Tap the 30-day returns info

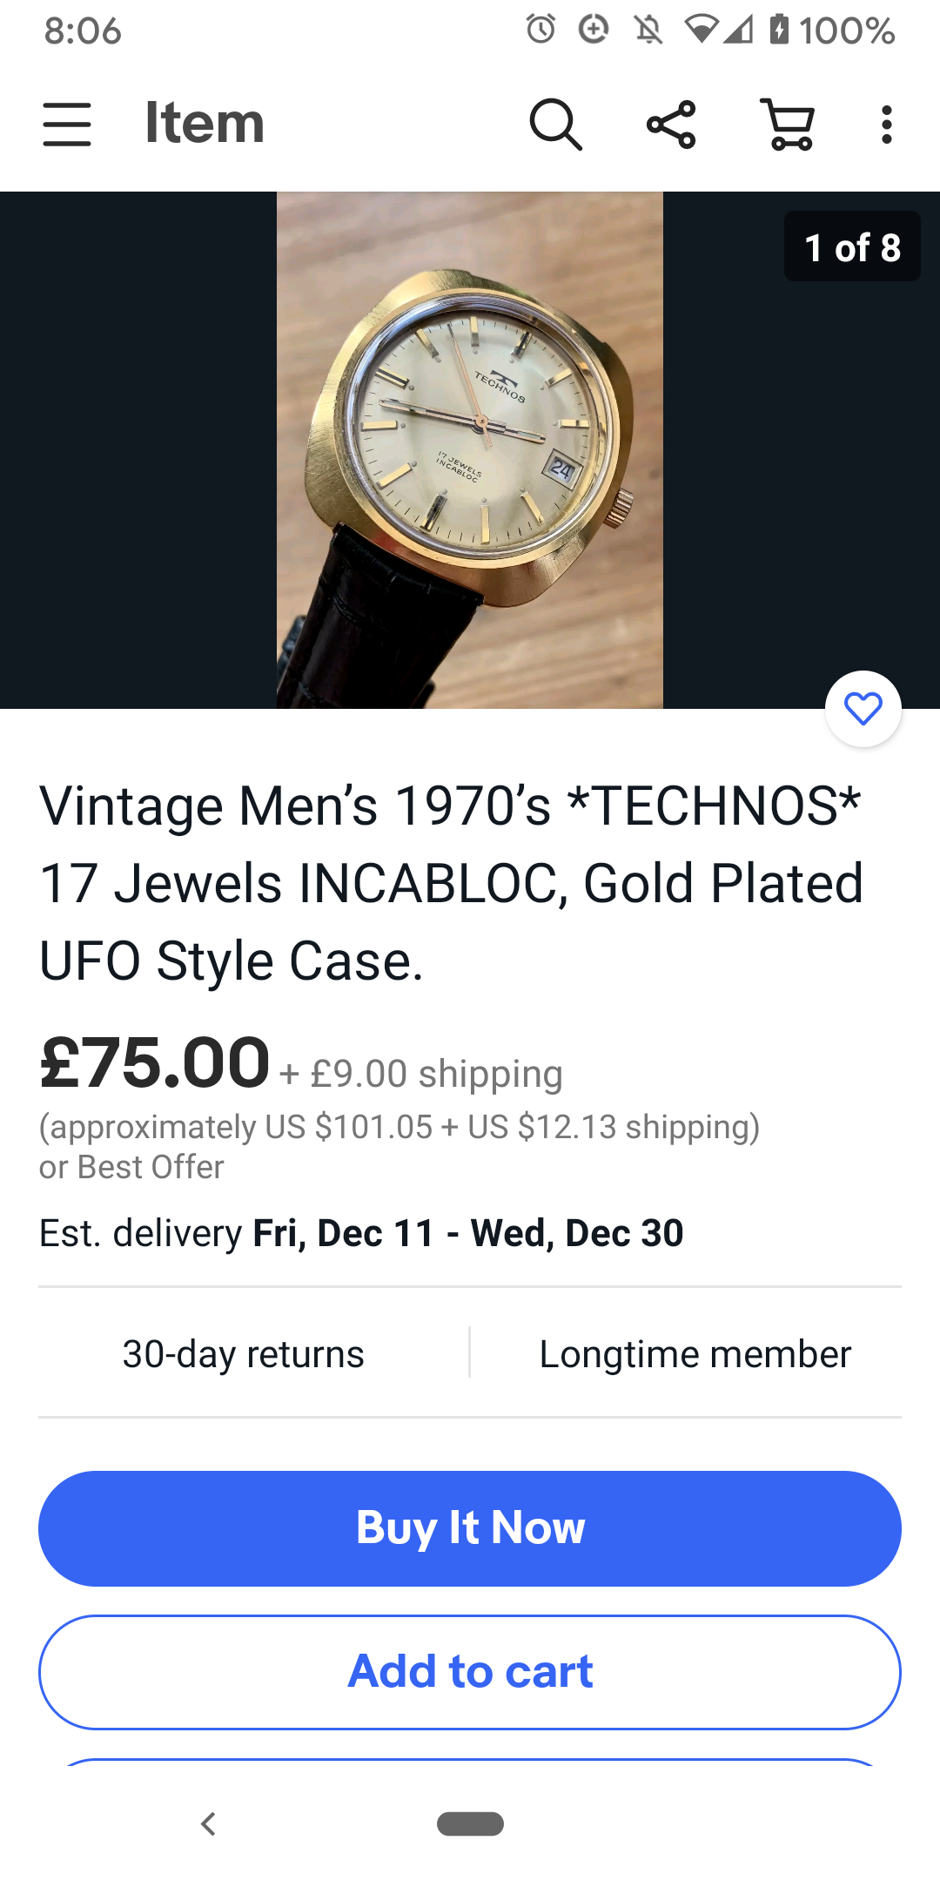pyautogui.click(x=244, y=1354)
